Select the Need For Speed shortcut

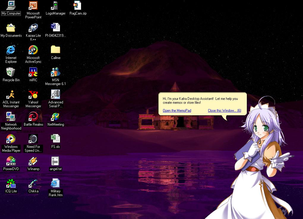[33, 139]
